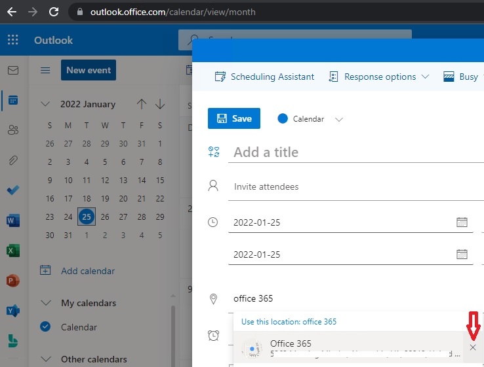
Task: Click the Outlook brand title
Action: pos(53,40)
